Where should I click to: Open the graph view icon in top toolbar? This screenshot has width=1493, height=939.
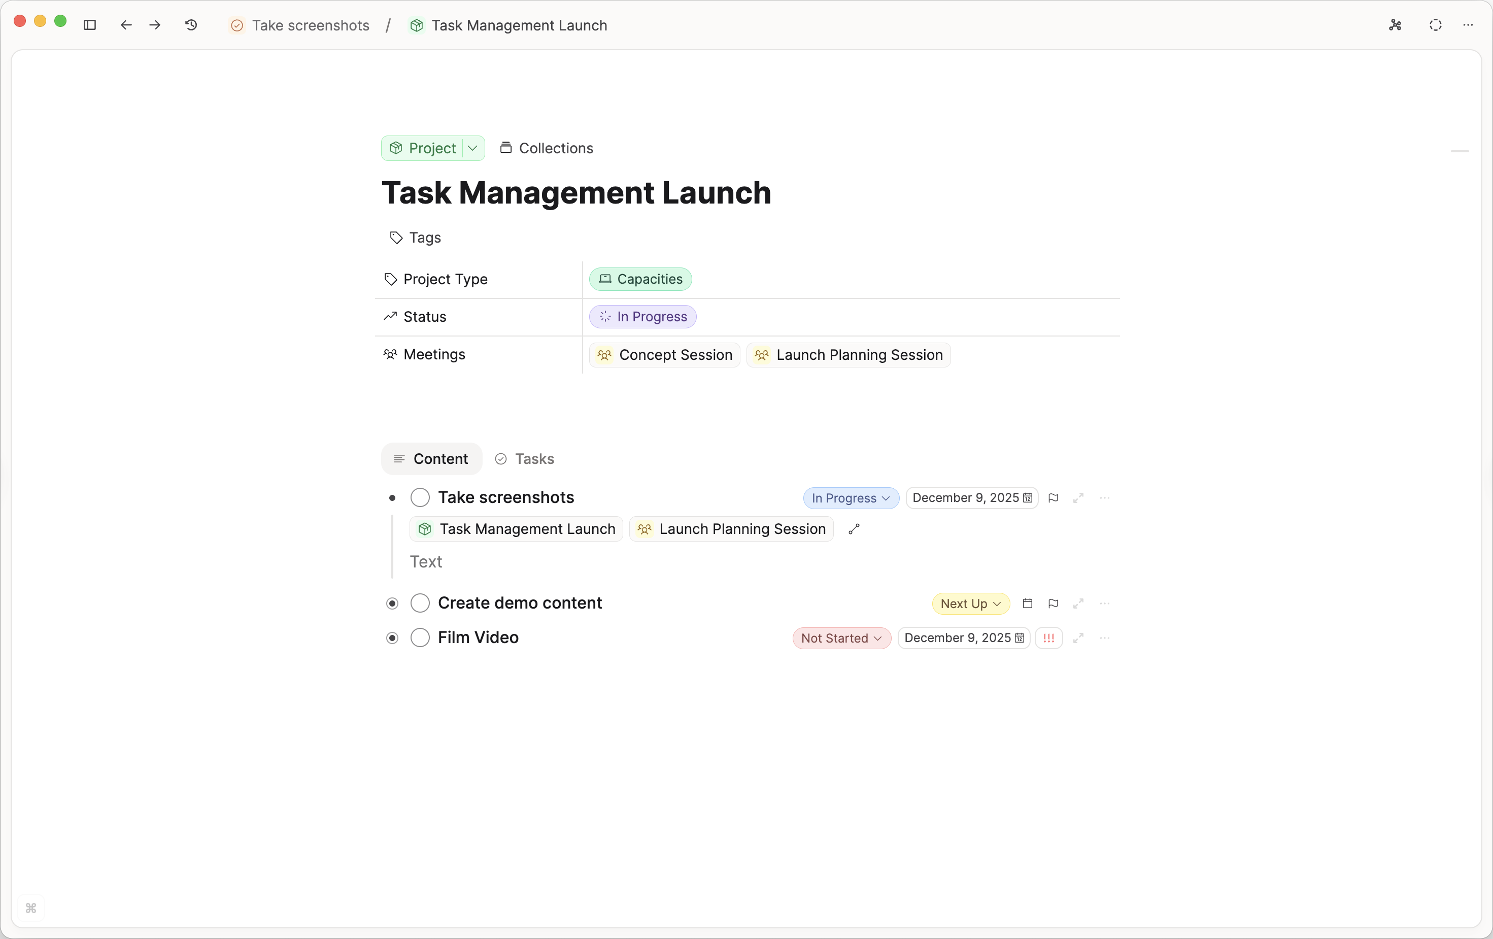pyautogui.click(x=1395, y=25)
